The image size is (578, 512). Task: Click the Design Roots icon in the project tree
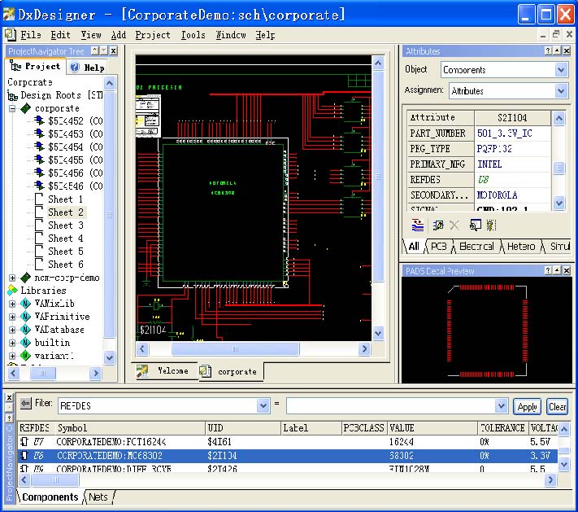(13, 95)
